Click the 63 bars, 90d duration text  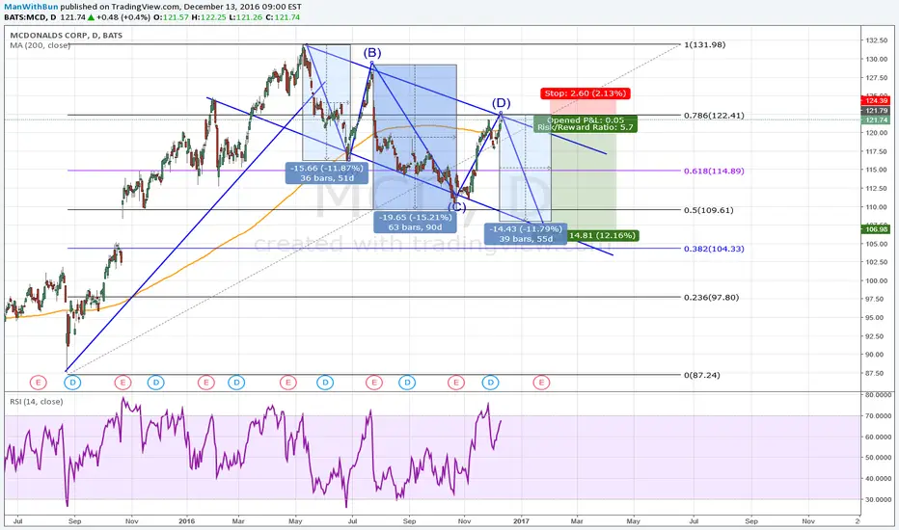415,226
